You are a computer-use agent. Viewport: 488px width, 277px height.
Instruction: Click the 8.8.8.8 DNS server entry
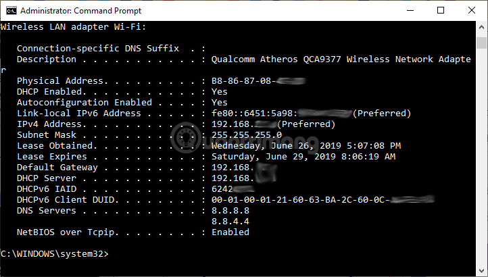coord(230,211)
